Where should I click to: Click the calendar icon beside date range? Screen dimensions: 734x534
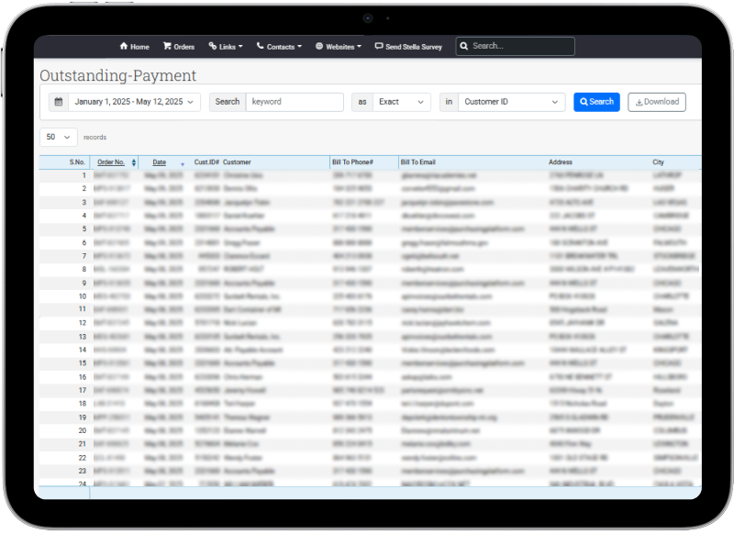[x=58, y=102]
